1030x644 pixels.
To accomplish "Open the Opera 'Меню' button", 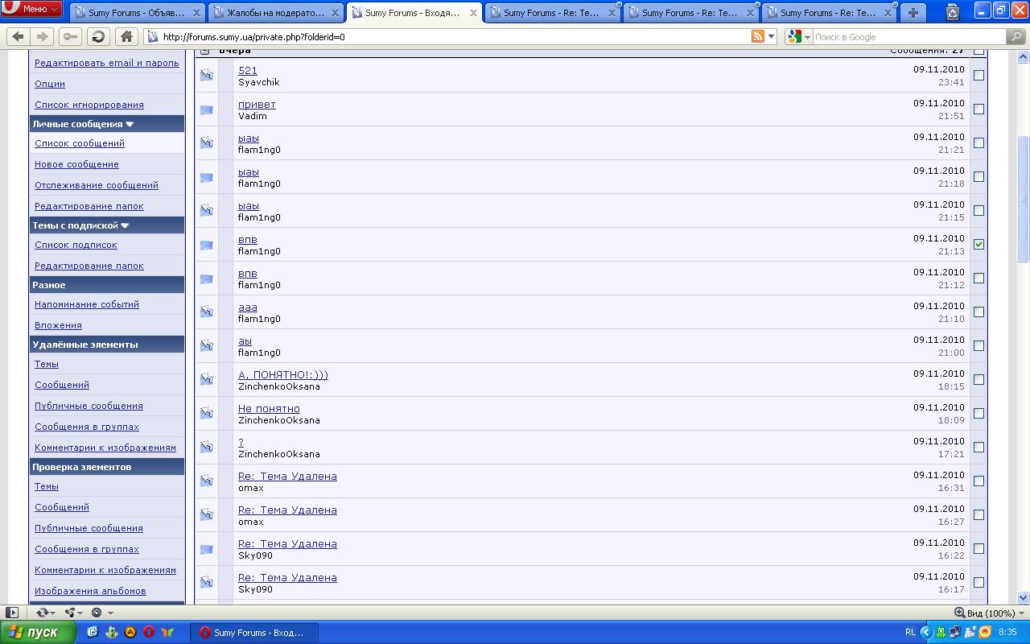I will point(32,9).
